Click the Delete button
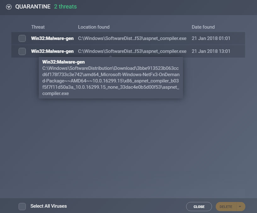Screen dimensions: 257x213 coord(226,207)
